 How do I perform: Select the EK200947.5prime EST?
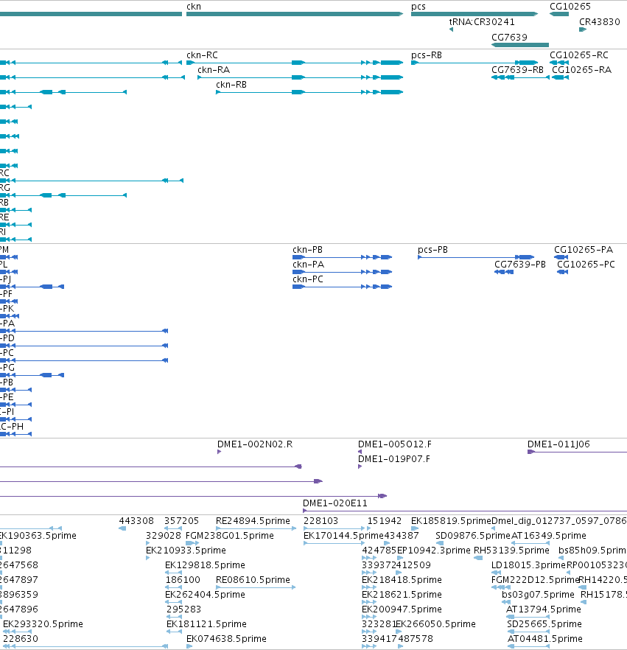369,617
